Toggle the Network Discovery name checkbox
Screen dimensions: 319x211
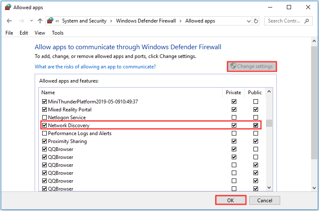click(44, 125)
